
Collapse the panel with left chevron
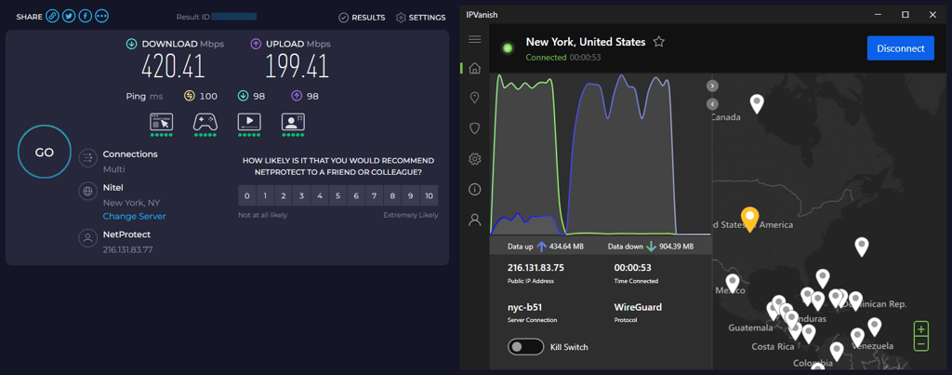[713, 104]
